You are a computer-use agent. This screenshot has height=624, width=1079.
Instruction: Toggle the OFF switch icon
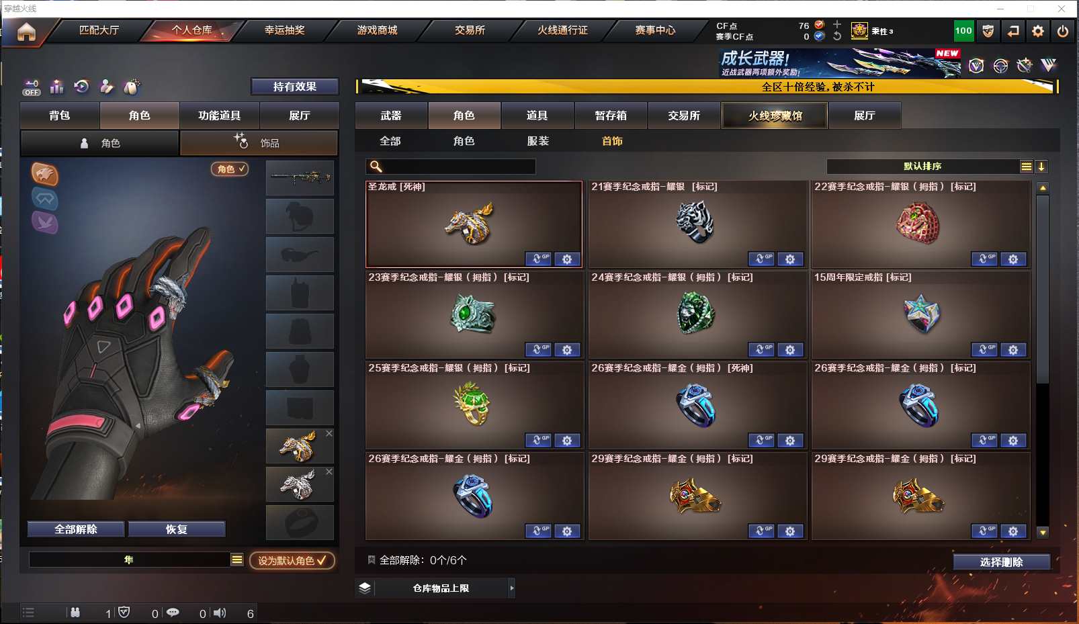click(x=32, y=88)
